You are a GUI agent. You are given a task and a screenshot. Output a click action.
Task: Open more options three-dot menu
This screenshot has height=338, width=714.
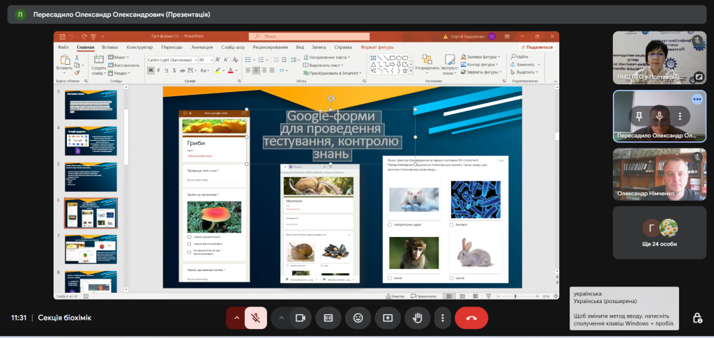click(442, 318)
